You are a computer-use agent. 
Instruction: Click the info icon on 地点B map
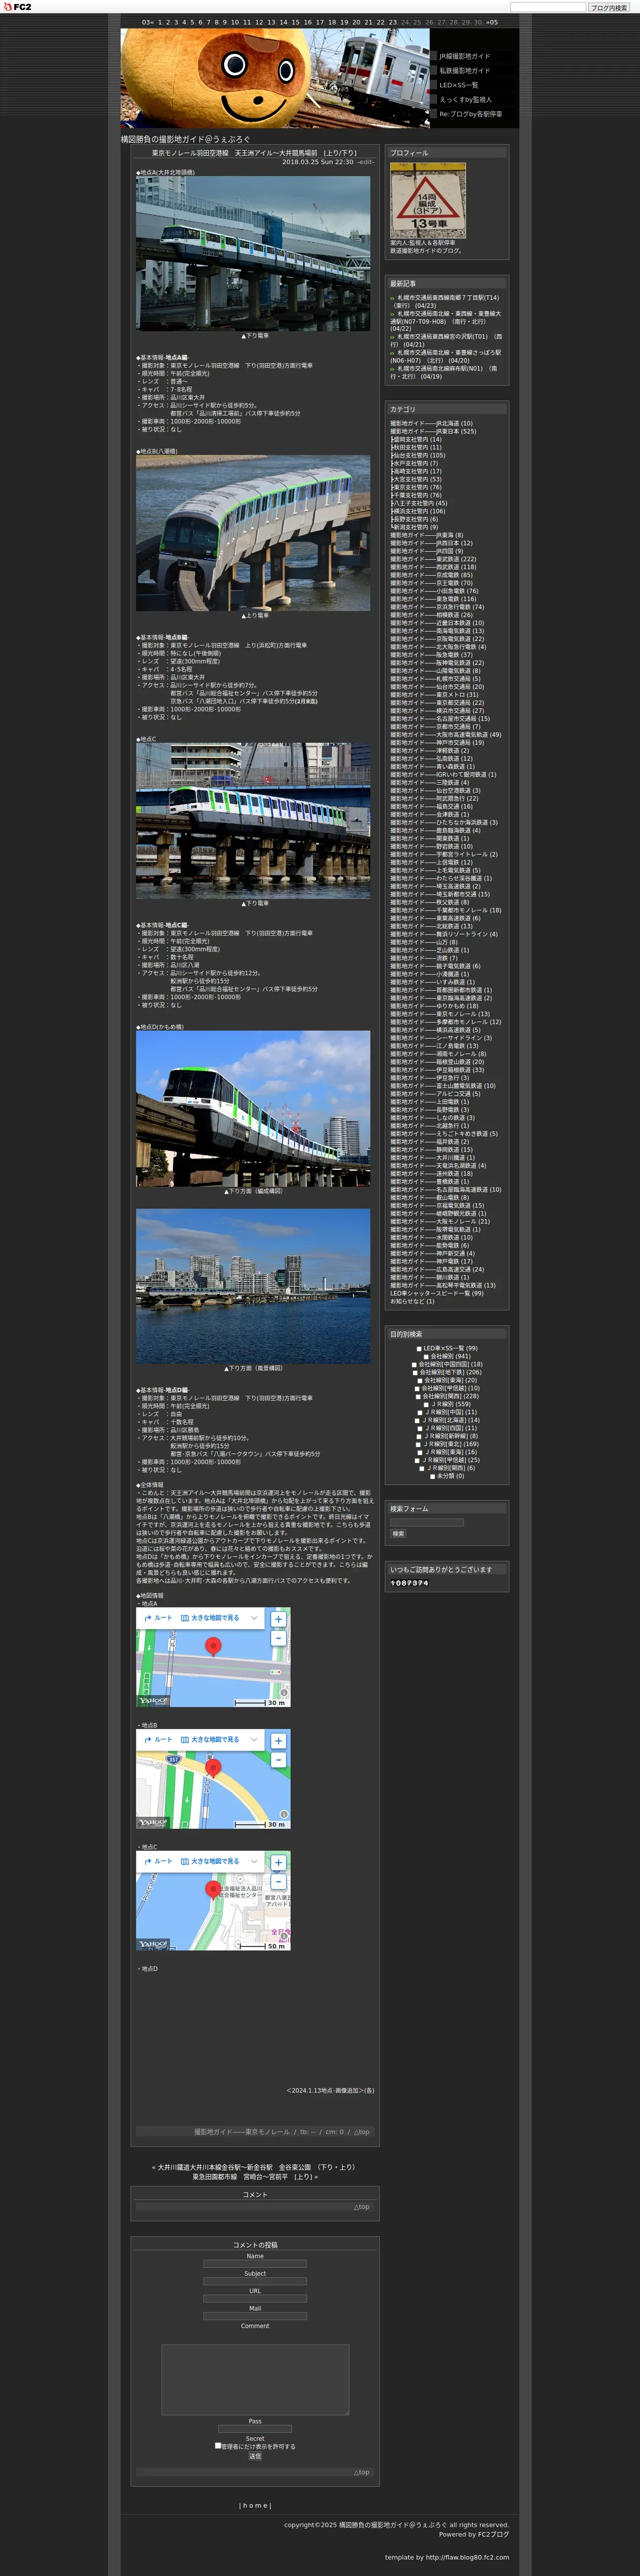coord(284,1814)
